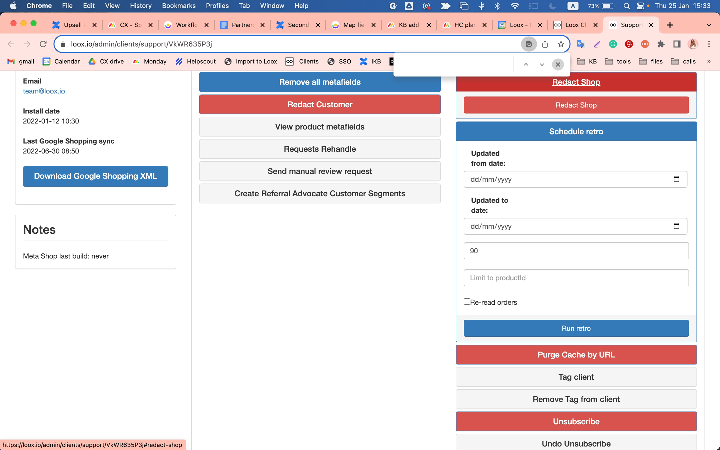
Task: Reload the current page
Action: pyautogui.click(x=43, y=44)
